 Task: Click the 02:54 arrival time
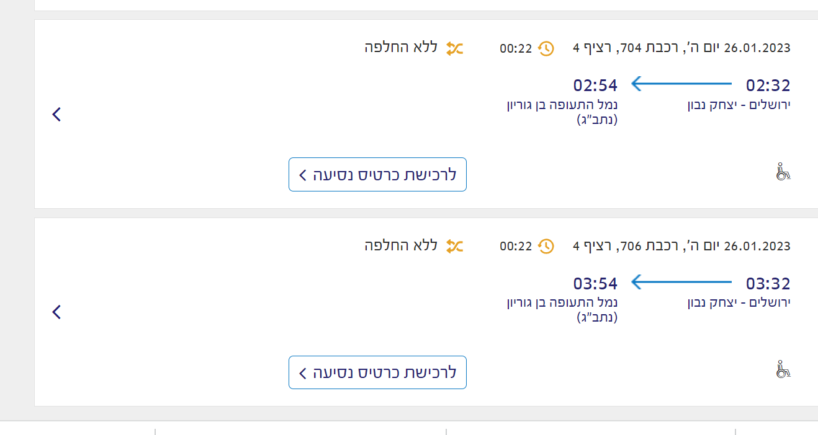tap(595, 86)
